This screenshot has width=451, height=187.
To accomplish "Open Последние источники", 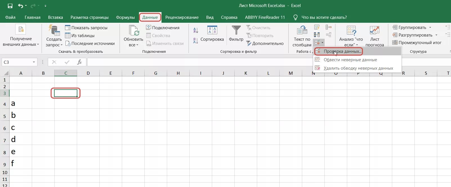I will [x=90, y=44].
